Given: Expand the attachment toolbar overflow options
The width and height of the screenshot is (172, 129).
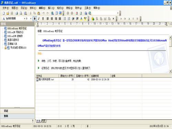Looking at the screenshot, I should pos(116,19).
